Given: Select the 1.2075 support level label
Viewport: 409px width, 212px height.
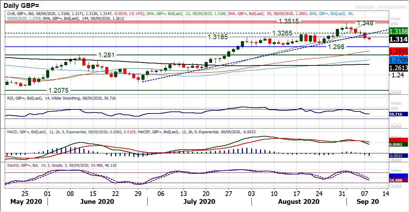Looking at the screenshot, I should (x=59, y=90).
